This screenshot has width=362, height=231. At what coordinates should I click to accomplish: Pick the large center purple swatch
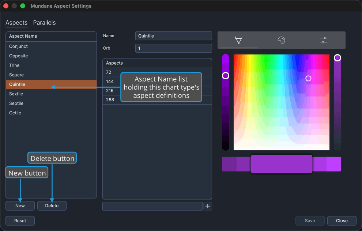pos(282,164)
